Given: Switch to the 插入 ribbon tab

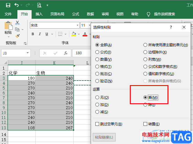Looking at the screenshot, I should [39, 14].
